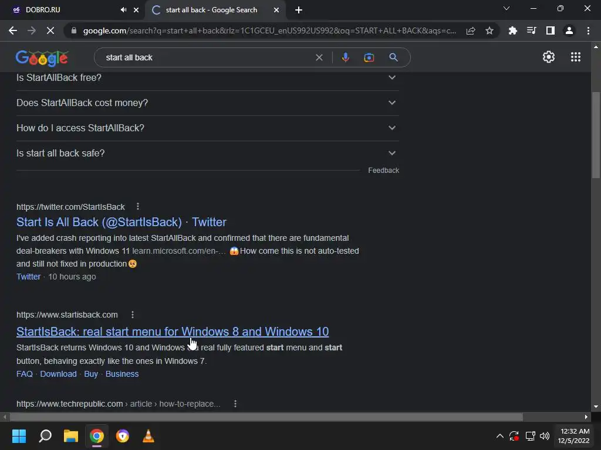601x450 pixels.
Task: Click https://www.startisback.com URL text
Action: tap(67, 315)
